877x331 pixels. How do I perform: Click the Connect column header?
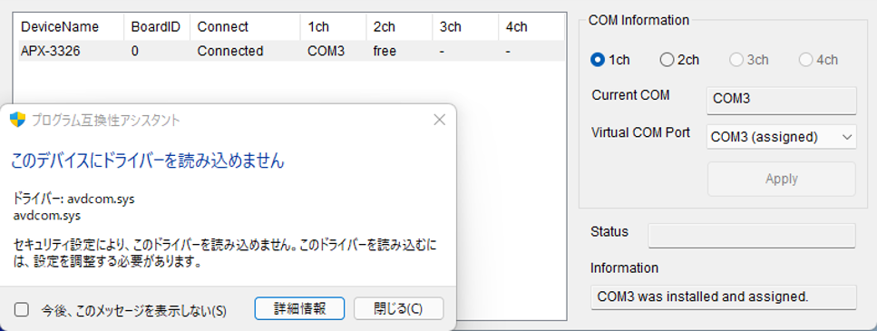(246, 27)
